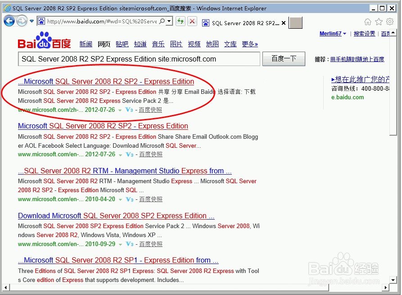Expand arrow after first result date 2012-07-26

[120, 110]
